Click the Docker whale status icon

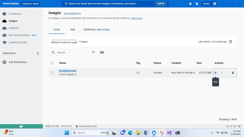pyautogui.click(x=21, y=126)
